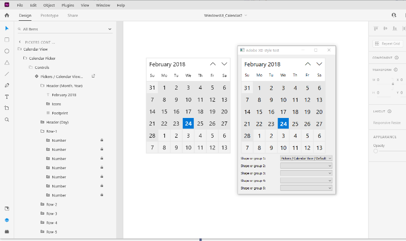
Task: Switch to the Share tab
Action: coord(73,16)
